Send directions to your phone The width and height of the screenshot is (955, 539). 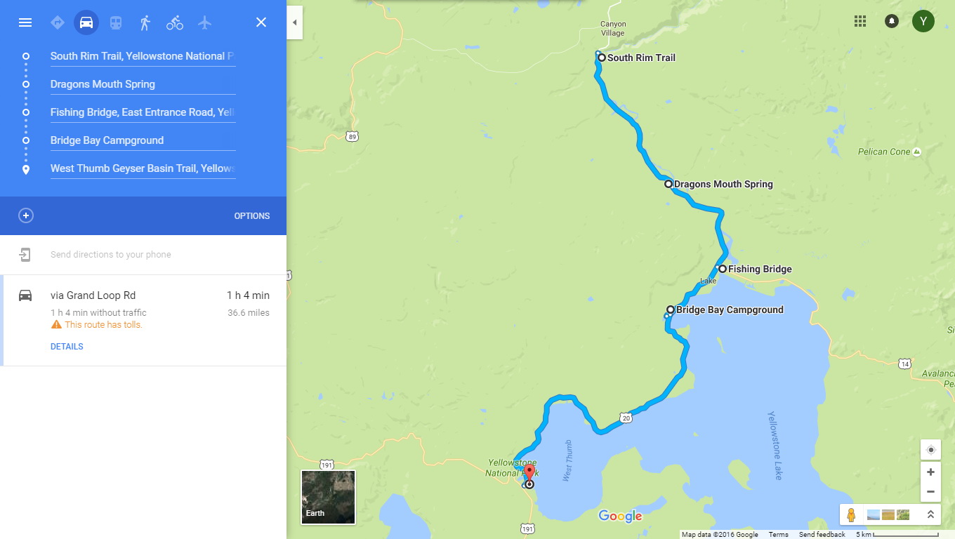pos(111,255)
